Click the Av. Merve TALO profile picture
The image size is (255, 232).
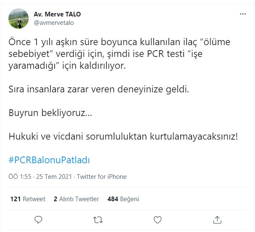pos(19,19)
